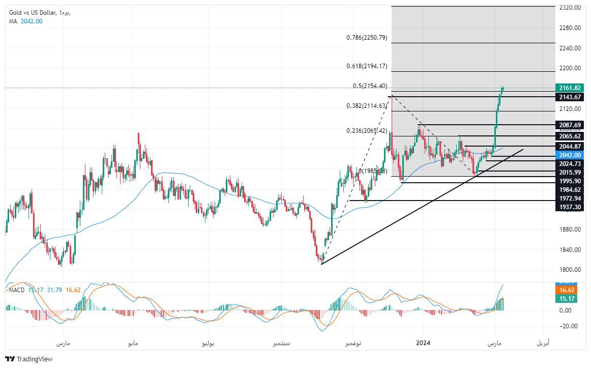Select the 0.786(2250.79) Fibonacci level label
The width and height of the screenshot is (591, 368).
(x=367, y=38)
